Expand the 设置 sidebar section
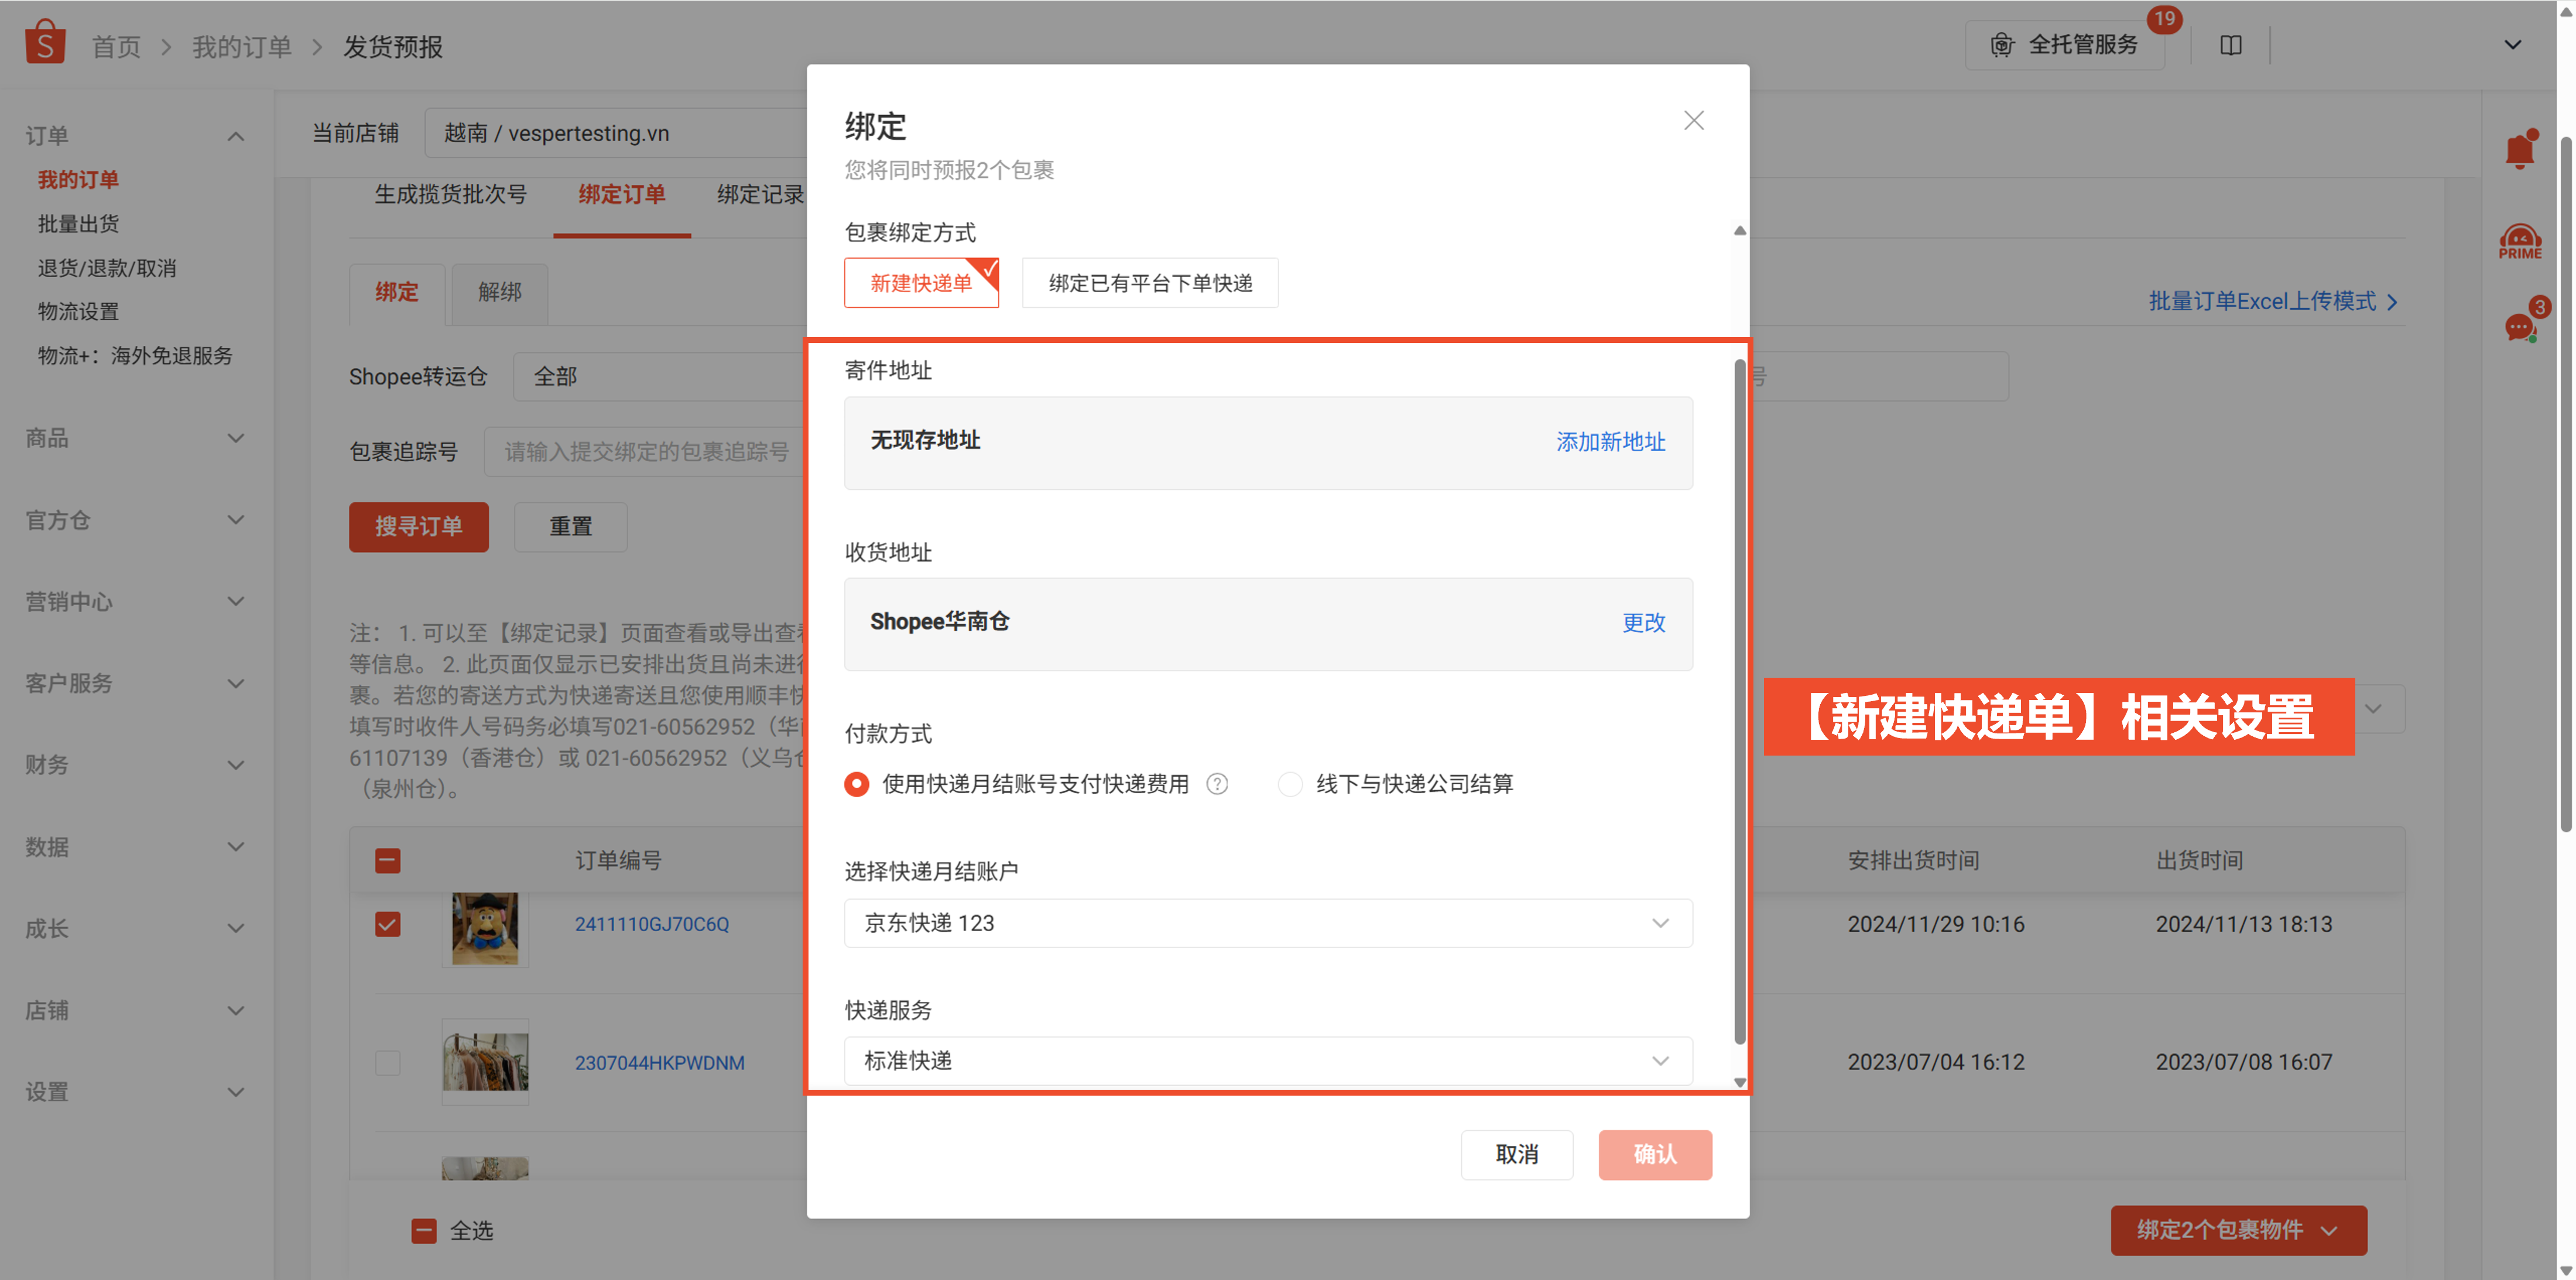 click(236, 1093)
